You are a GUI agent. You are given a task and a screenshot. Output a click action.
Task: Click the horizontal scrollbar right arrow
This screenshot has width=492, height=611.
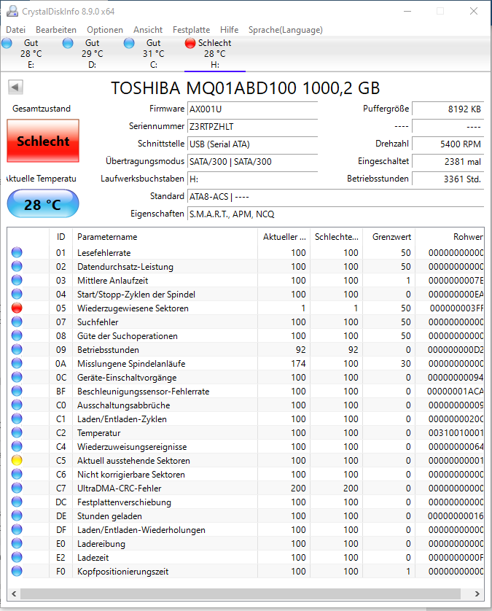coord(477,594)
